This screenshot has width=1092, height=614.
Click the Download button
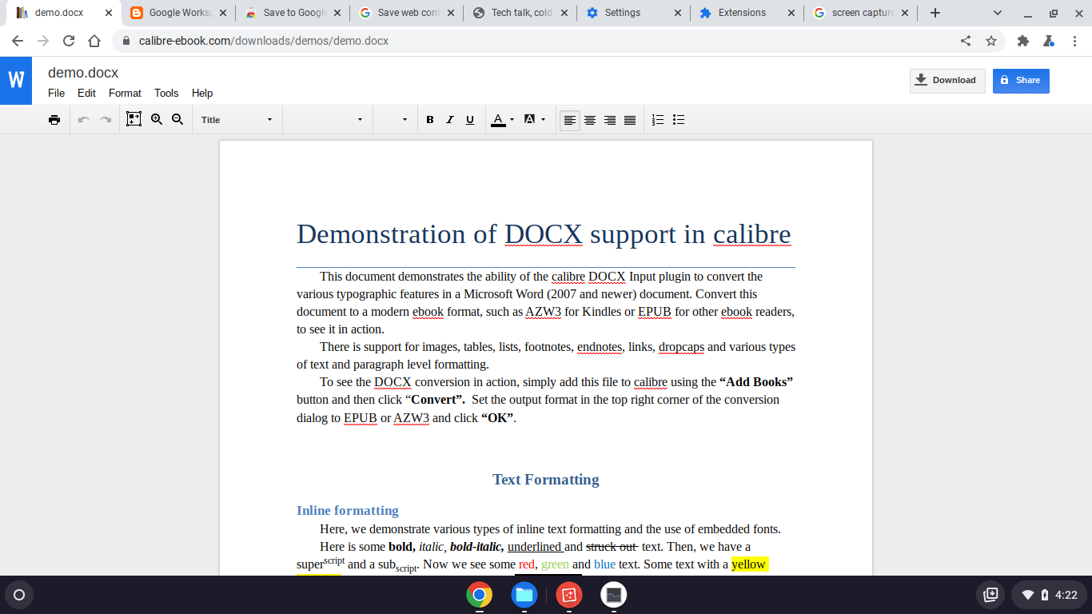947,80
